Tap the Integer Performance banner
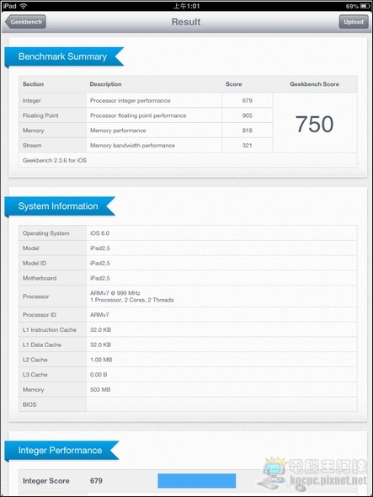The height and width of the screenshot is (497, 373). click(x=61, y=450)
